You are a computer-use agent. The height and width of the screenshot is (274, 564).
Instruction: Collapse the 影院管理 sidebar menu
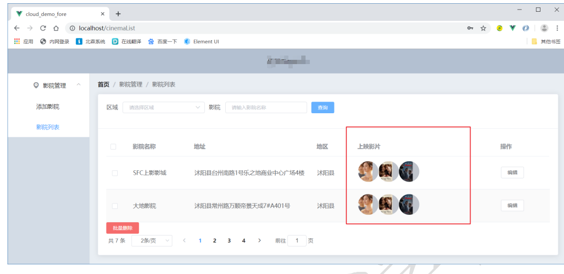coord(79,85)
